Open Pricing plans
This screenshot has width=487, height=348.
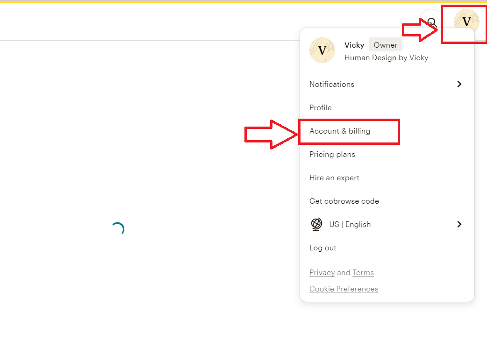tap(332, 154)
